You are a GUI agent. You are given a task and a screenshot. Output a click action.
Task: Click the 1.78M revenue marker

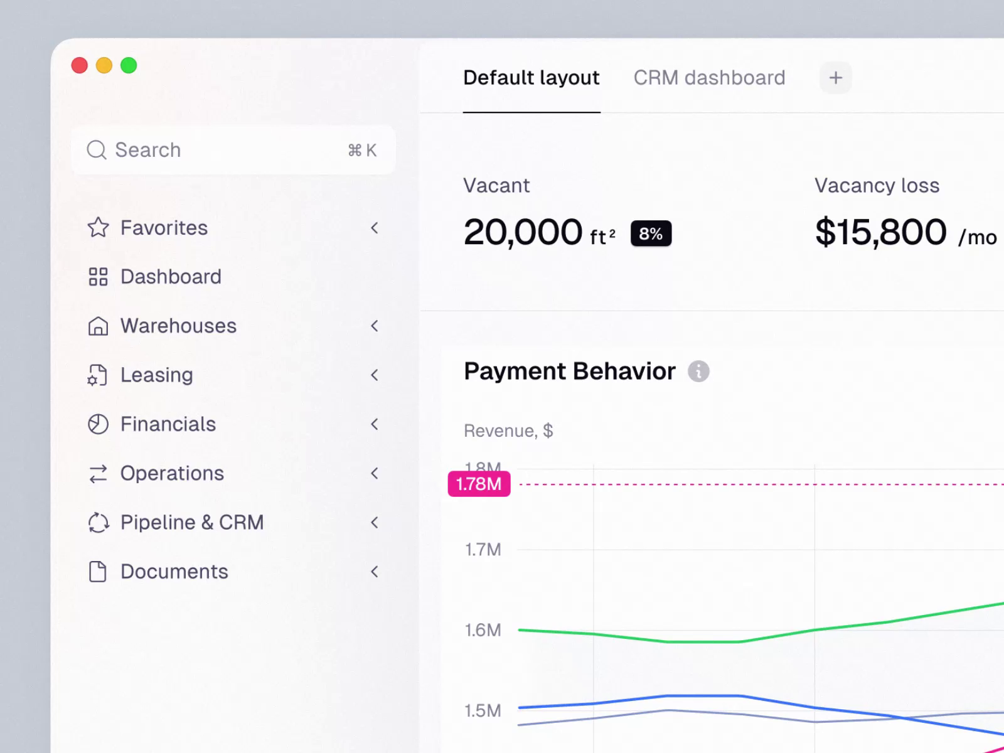(479, 484)
